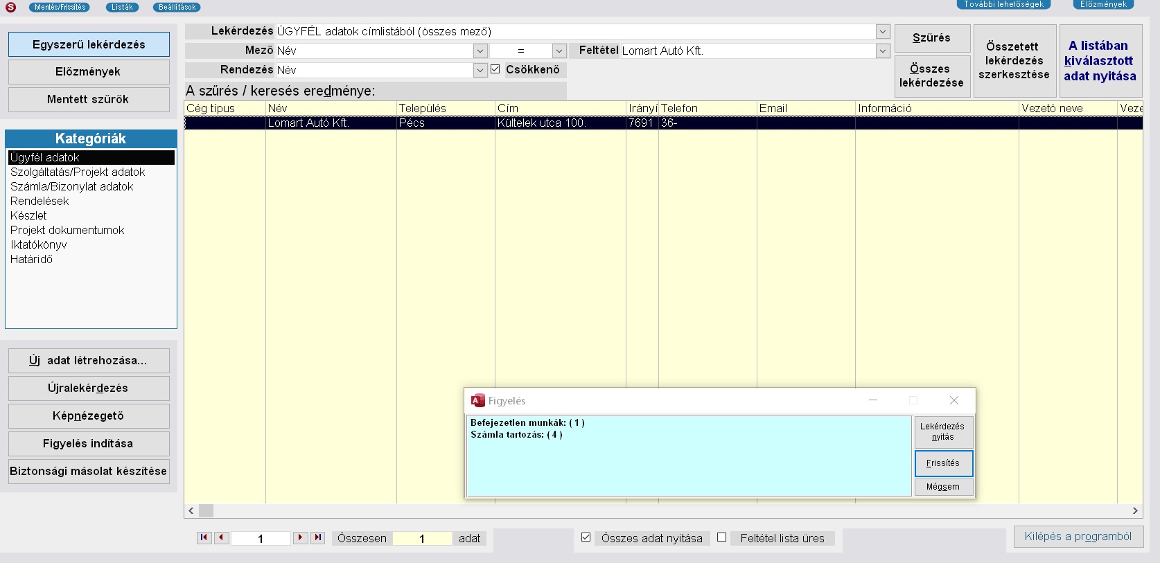The width and height of the screenshot is (1160, 563).
Task: Open the Beállítások menu
Action: click(x=177, y=7)
